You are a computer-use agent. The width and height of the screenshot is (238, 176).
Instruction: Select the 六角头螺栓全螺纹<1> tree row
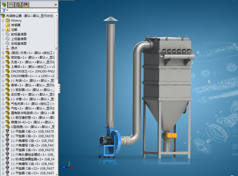30,154
